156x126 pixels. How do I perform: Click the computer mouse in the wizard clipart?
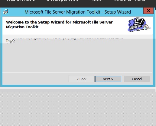click(x=138, y=30)
